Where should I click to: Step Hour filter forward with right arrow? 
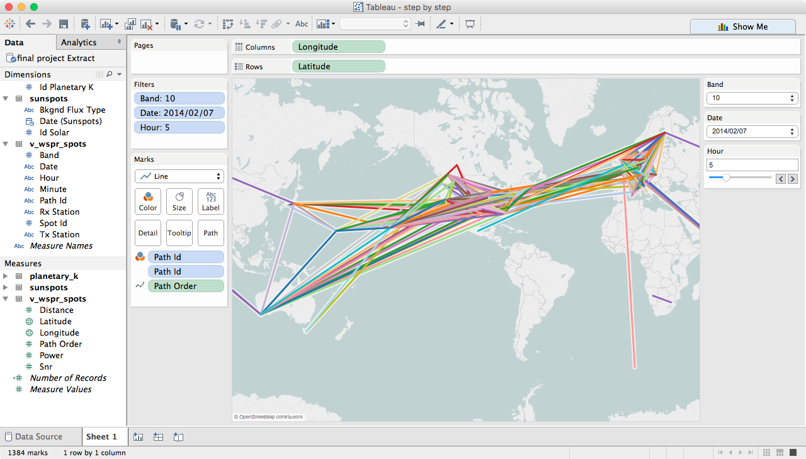tap(792, 179)
